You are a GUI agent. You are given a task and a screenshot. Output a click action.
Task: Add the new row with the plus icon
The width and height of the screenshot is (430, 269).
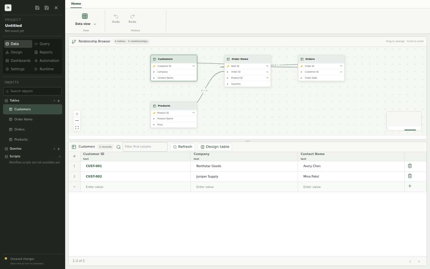click(x=410, y=186)
